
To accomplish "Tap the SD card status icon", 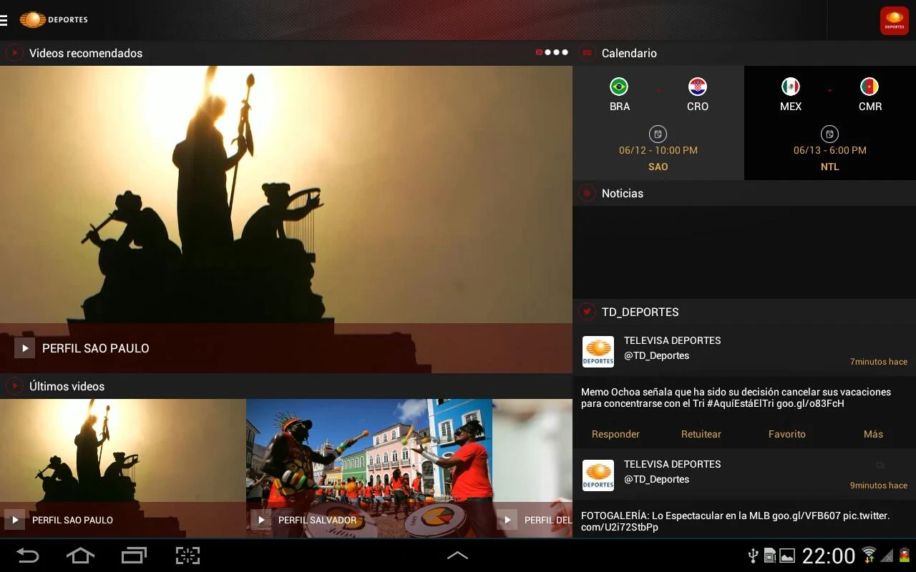I will coord(770,556).
